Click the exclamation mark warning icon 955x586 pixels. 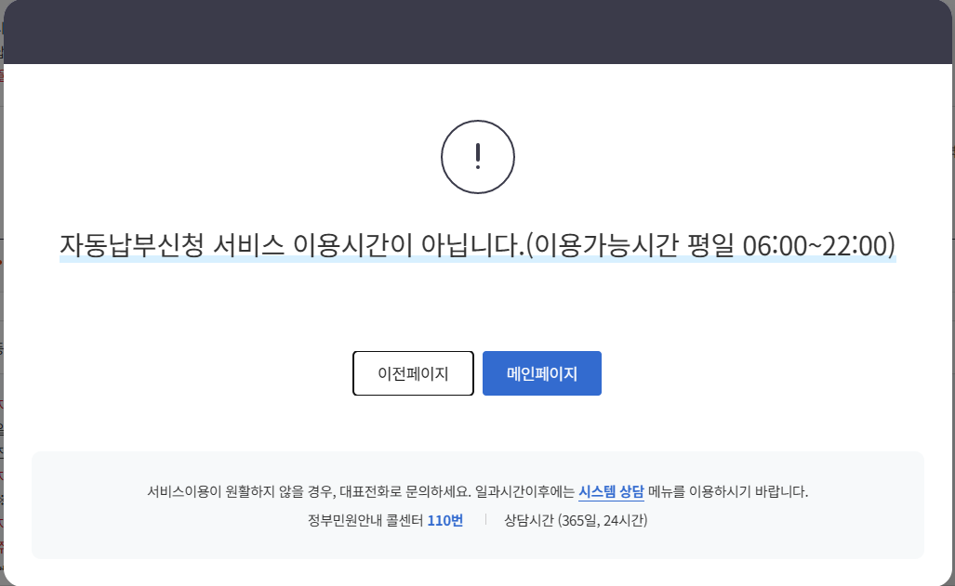pyautogui.click(x=478, y=157)
